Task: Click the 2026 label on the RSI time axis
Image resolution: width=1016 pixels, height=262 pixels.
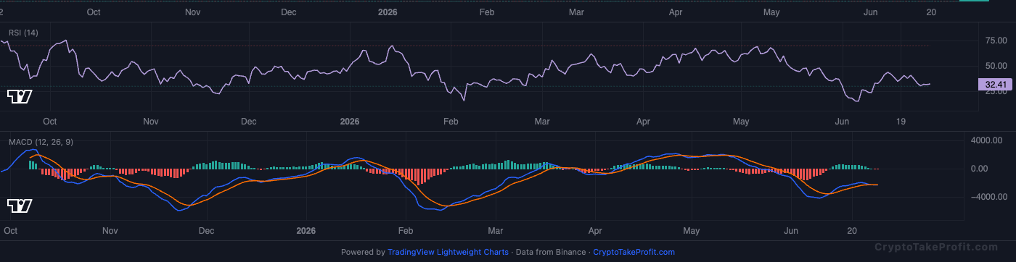Action: click(x=351, y=121)
